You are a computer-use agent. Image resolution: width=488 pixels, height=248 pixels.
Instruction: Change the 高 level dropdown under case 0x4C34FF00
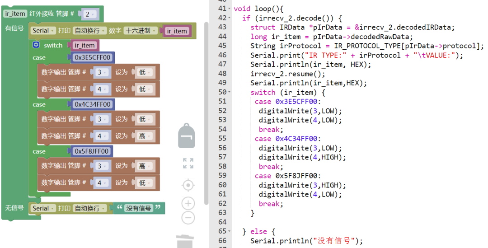145,136
